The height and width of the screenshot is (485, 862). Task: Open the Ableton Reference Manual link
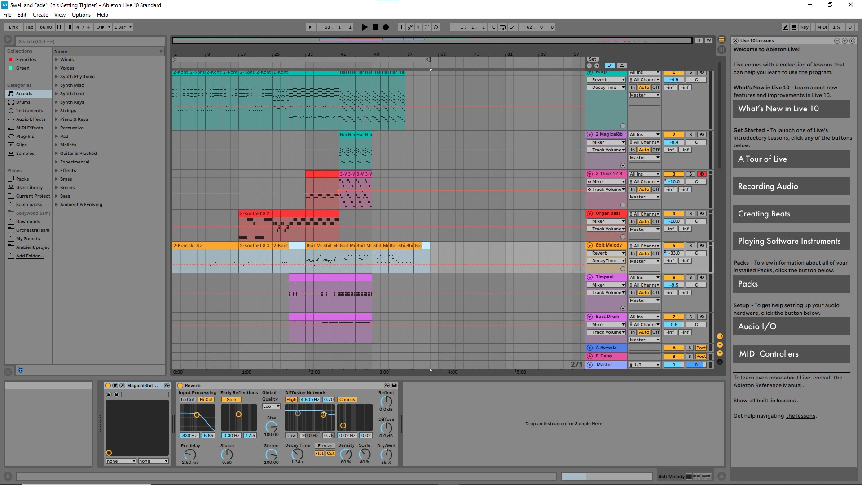(767, 385)
